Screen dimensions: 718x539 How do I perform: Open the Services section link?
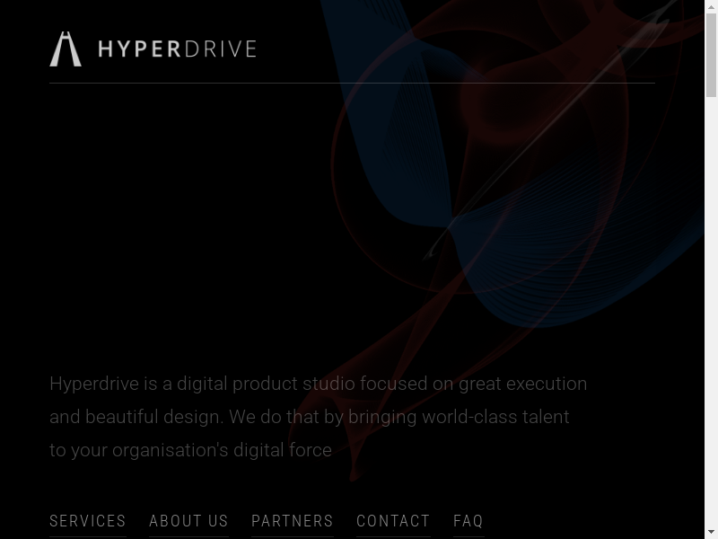coord(88,521)
